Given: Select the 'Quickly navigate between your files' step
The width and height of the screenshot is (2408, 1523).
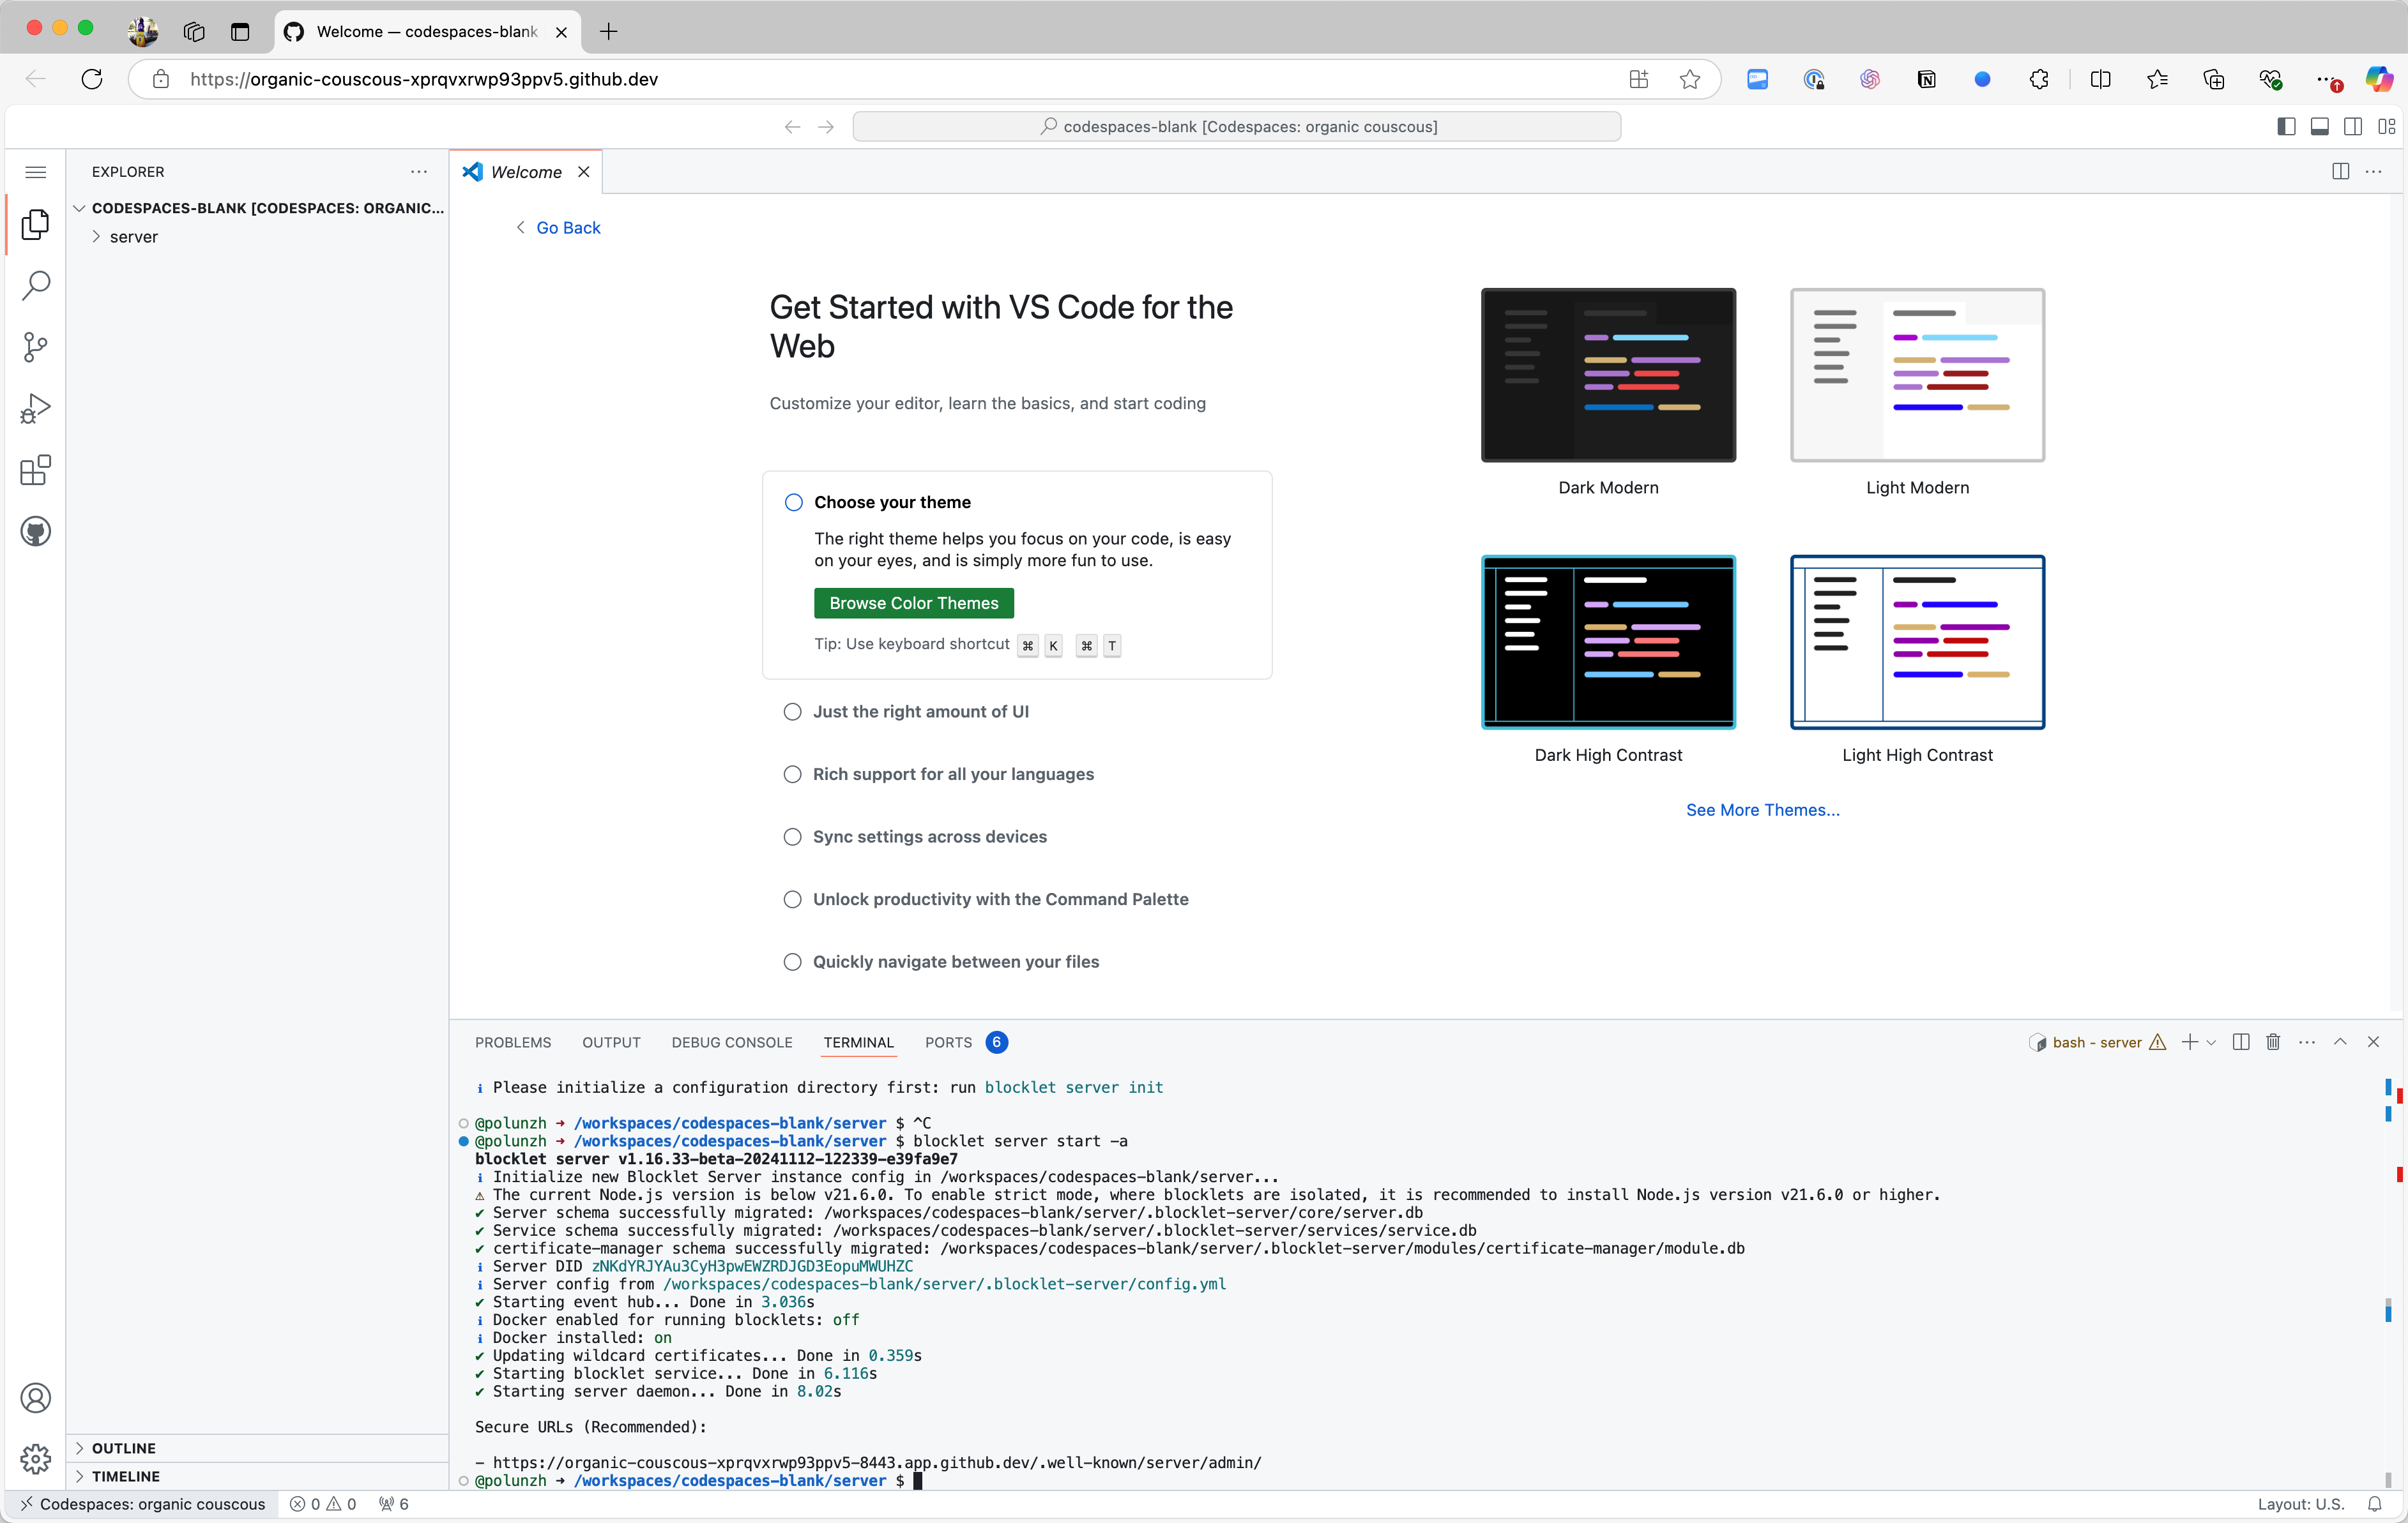Looking at the screenshot, I should coord(955,961).
